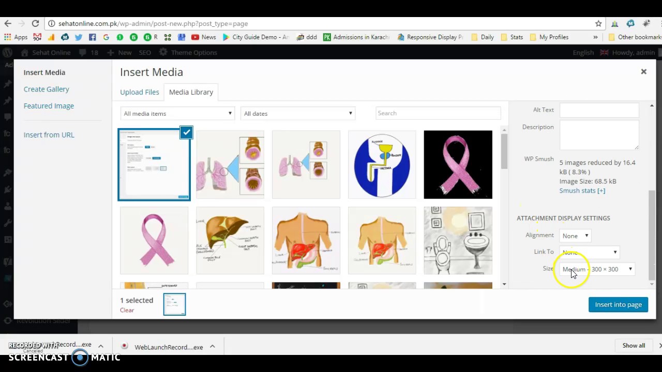Open the Smush stats link
This screenshot has height=372, width=662.
click(582, 190)
